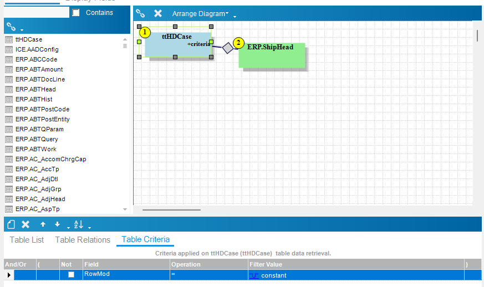Click the diagram horizontal scrollbar
Screen dimensions: 484x287
click(171, 210)
